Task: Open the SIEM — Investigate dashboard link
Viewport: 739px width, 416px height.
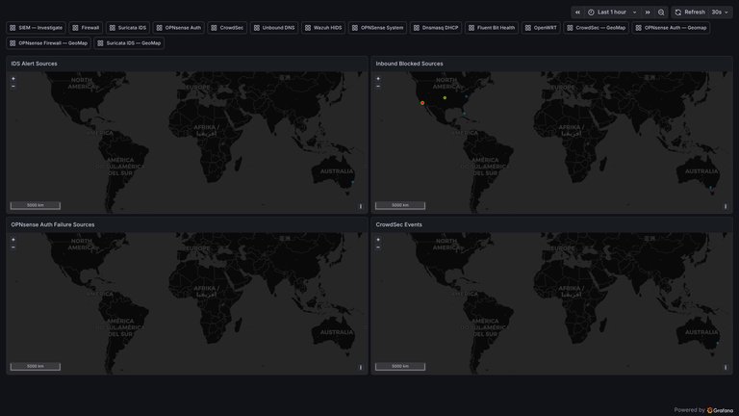Action: point(36,28)
